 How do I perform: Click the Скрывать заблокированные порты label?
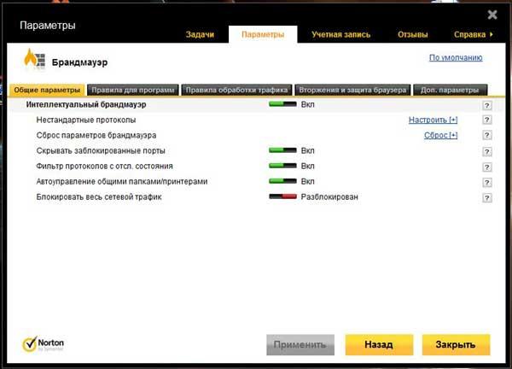(x=101, y=150)
